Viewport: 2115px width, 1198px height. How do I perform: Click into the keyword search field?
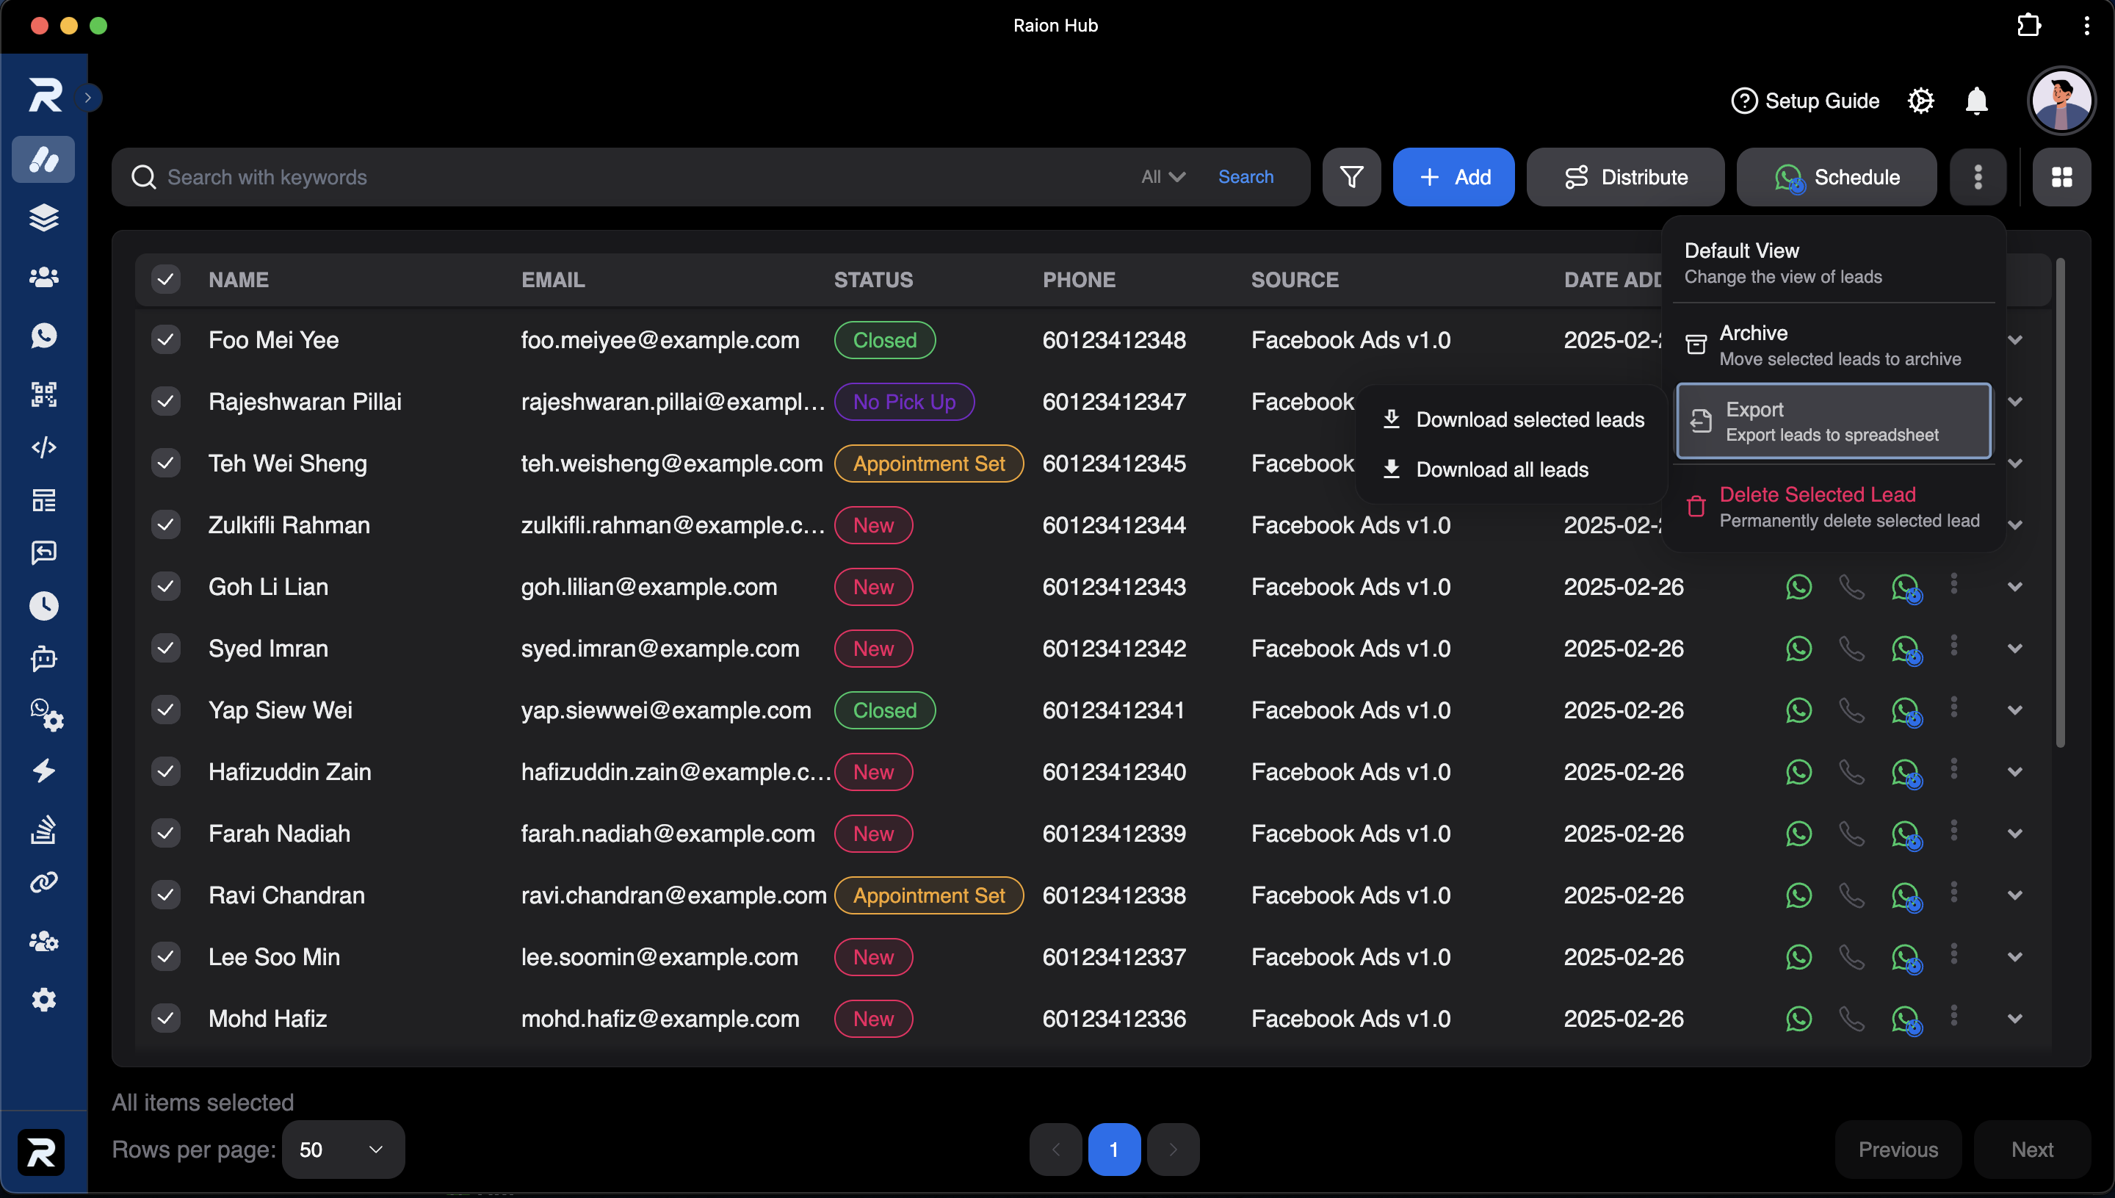tap(642, 177)
